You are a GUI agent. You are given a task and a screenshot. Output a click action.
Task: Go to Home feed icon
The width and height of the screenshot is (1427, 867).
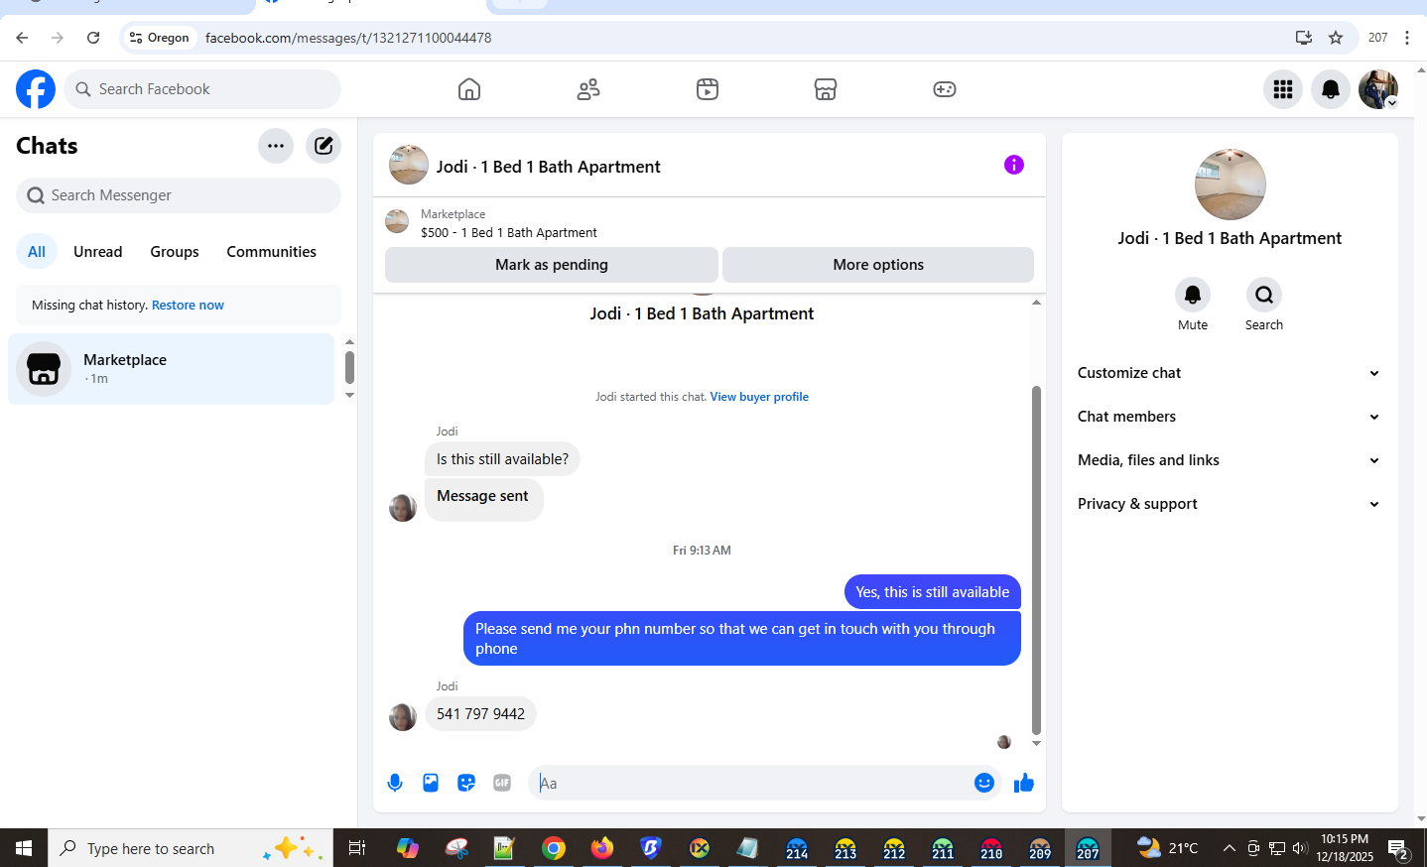click(x=469, y=89)
